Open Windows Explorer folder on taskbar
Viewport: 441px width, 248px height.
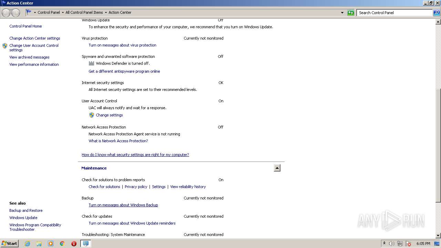click(39, 244)
